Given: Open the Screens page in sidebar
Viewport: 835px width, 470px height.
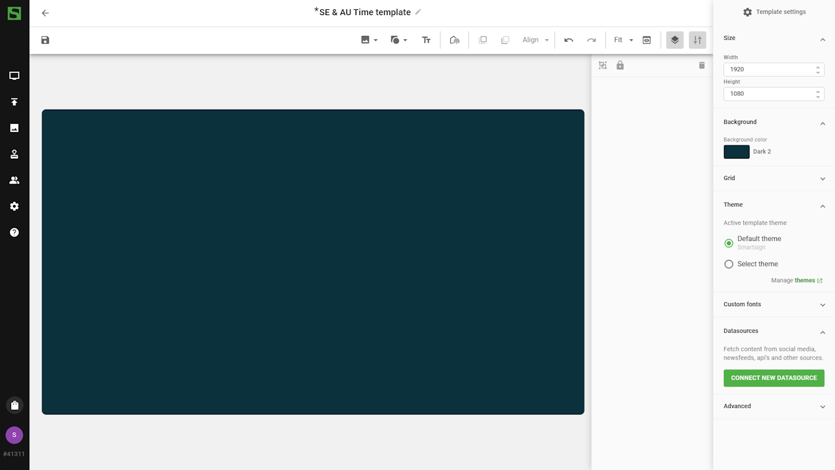Looking at the screenshot, I should (14, 76).
